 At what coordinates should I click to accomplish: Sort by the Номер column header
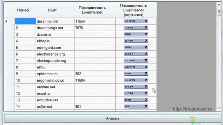coord(25,10)
